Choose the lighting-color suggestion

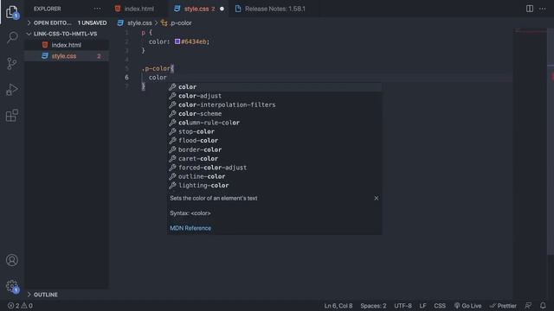click(x=274, y=186)
